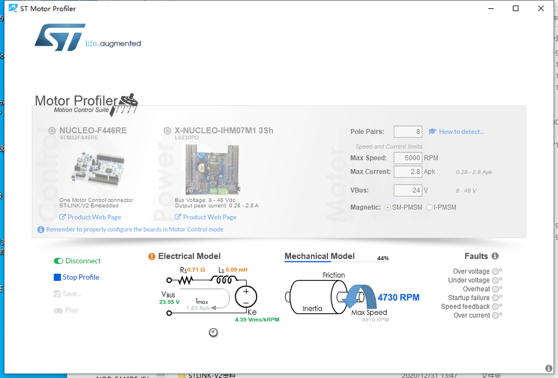Select the I-PMSM magnetic option
Screen dimensions: 558x378
pyautogui.click(x=429, y=208)
